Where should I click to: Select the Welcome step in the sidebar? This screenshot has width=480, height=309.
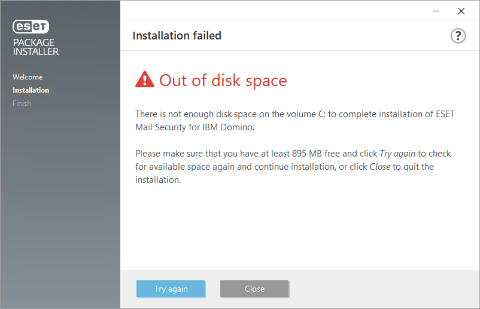tap(28, 77)
